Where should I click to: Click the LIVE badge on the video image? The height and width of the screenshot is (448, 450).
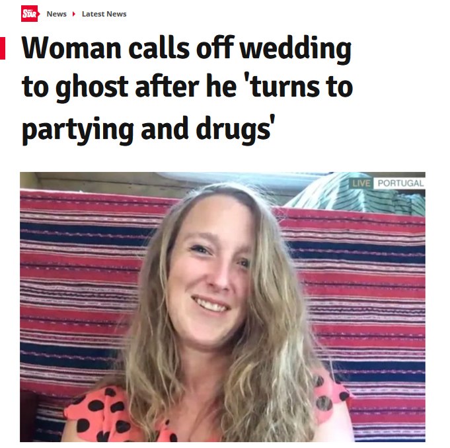tap(361, 183)
